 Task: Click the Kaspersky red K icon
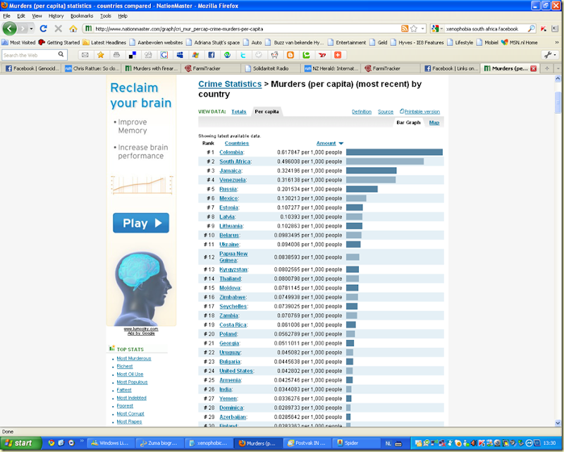[x=544, y=28]
